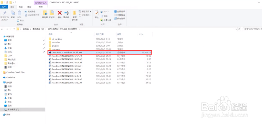Click Cut (剪切) scissors button
Viewport: 262px width, 124px height.
[x=20, y=20]
